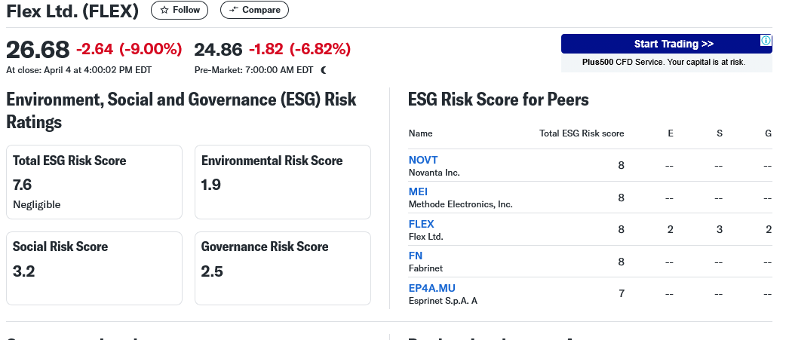Image resolution: width=786 pixels, height=340 pixels.
Task: Select the FLEX ticker in peers table
Action: (421, 224)
